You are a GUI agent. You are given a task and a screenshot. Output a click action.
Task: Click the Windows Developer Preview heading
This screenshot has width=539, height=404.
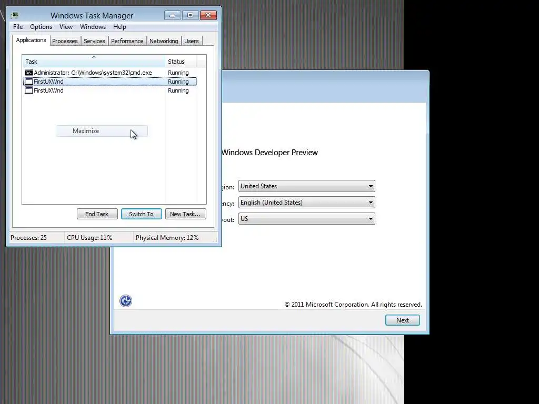(x=269, y=153)
